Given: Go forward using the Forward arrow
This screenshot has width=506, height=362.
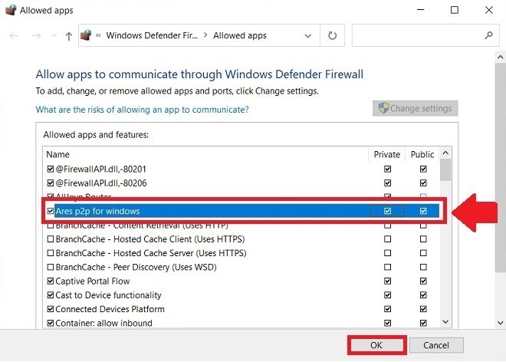Looking at the screenshot, I should 36,35.
